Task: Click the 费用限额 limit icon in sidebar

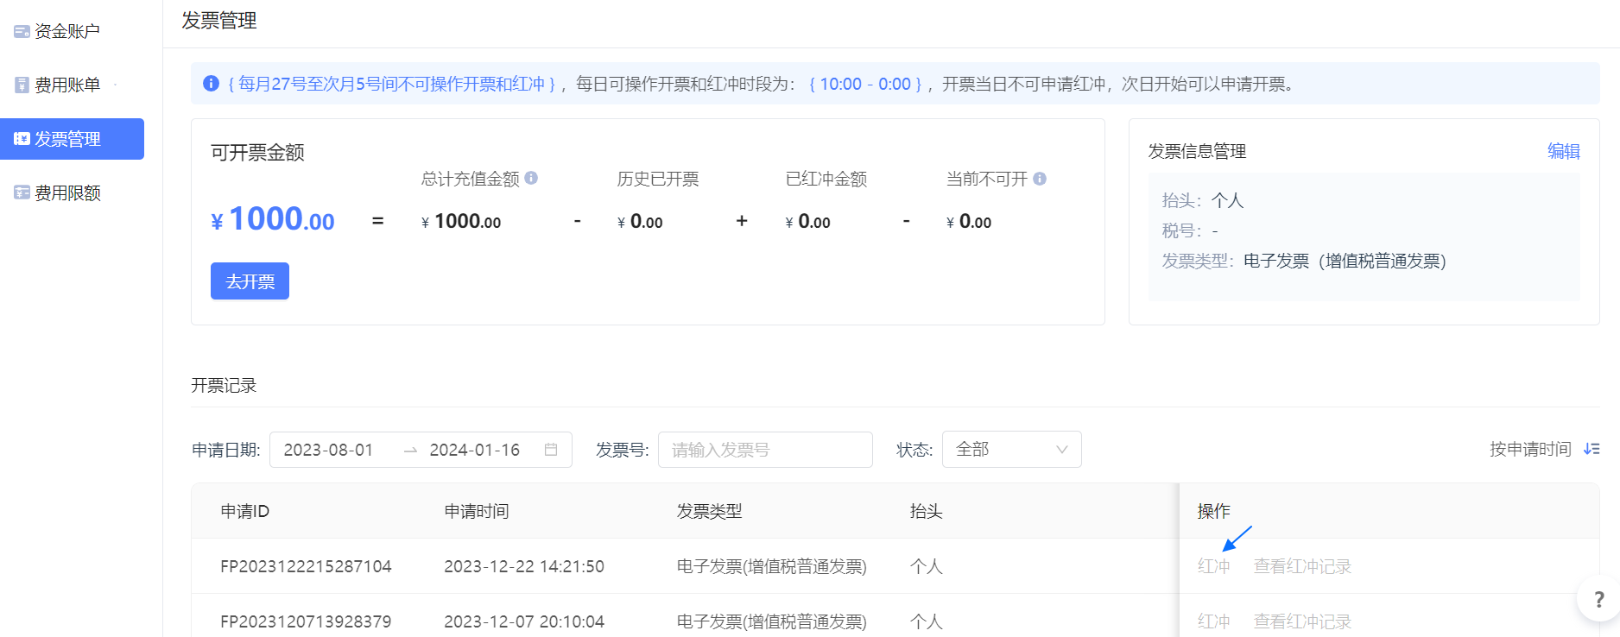Action: [22, 192]
